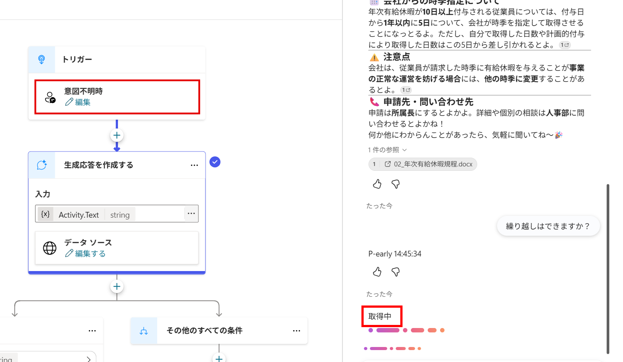Image resolution: width=623 pixels, height=362 pixels.
Task: Select the Activity.Text variable chip
Action: click(87, 215)
